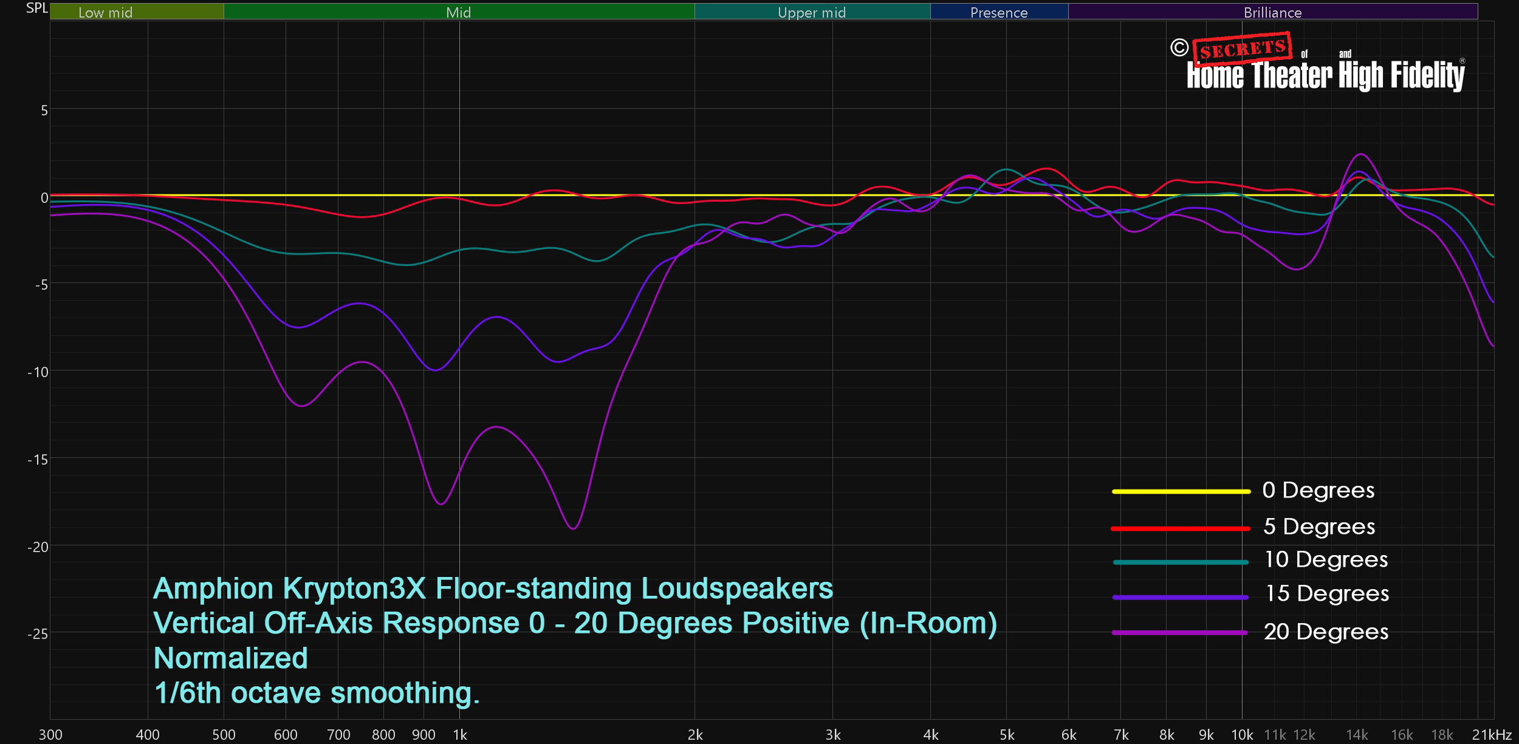Click the 8k frequency axis label
The width and height of the screenshot is (1519, 744).
point(1167,735)
